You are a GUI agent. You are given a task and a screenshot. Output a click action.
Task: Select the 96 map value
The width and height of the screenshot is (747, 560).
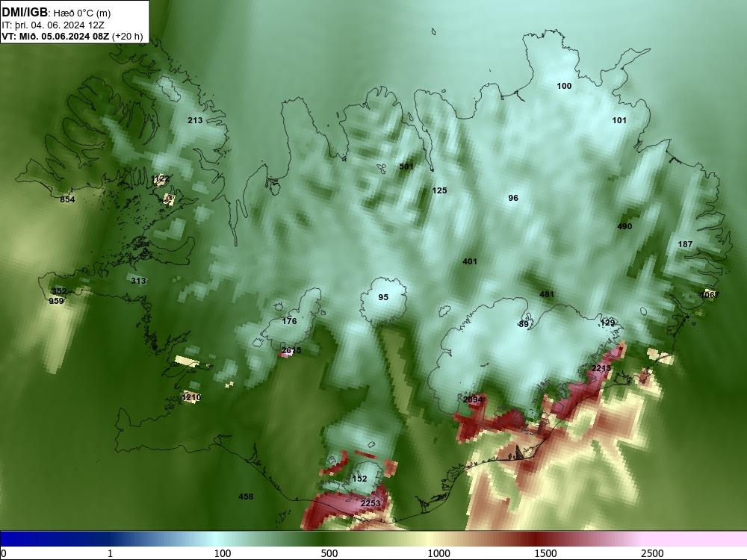coord(513,198)
